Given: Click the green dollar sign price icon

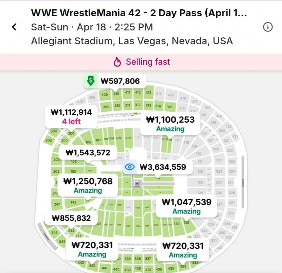Looking at the screenshot, I should click(x=90, y=81).
